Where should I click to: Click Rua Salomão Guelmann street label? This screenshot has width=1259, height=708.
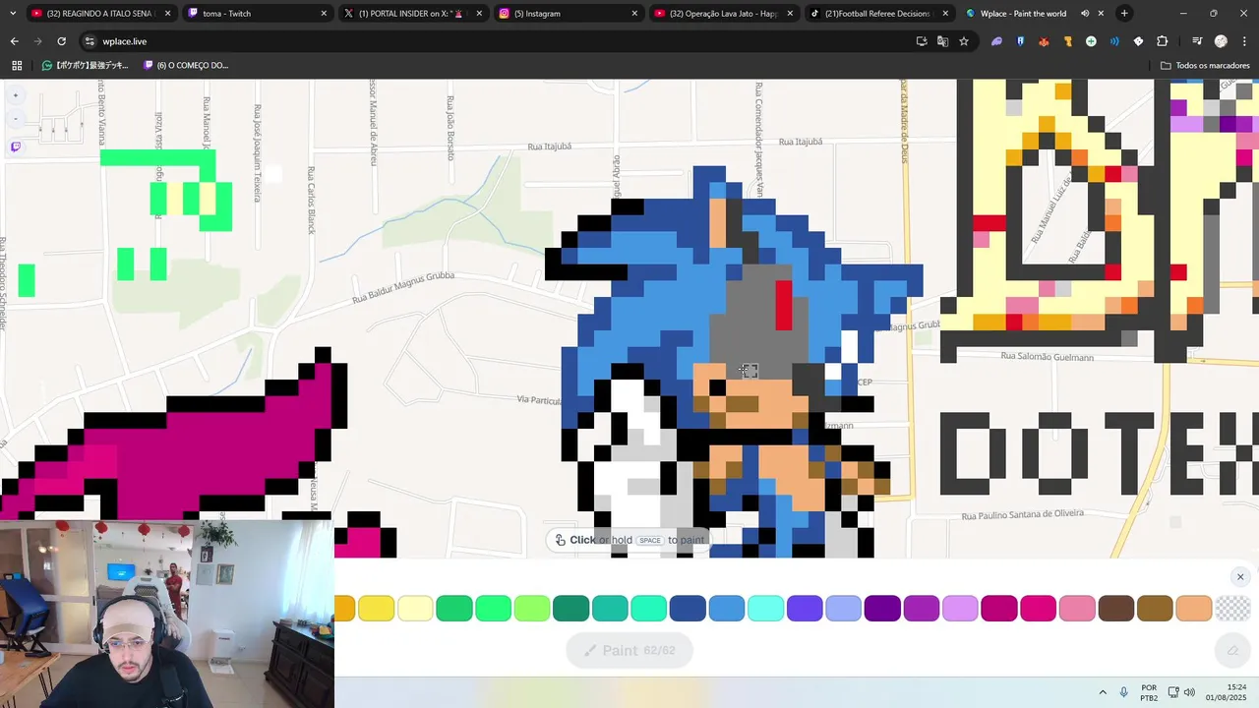pyautogui.click(x=1047, y=357)
